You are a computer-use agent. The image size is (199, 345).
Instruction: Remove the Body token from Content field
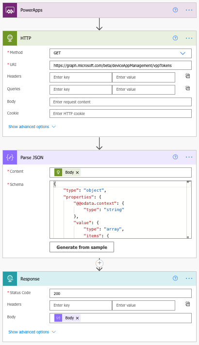[77, 173]
